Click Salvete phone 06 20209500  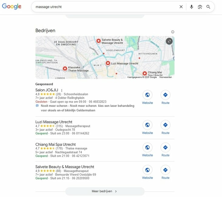pos(81,178)
